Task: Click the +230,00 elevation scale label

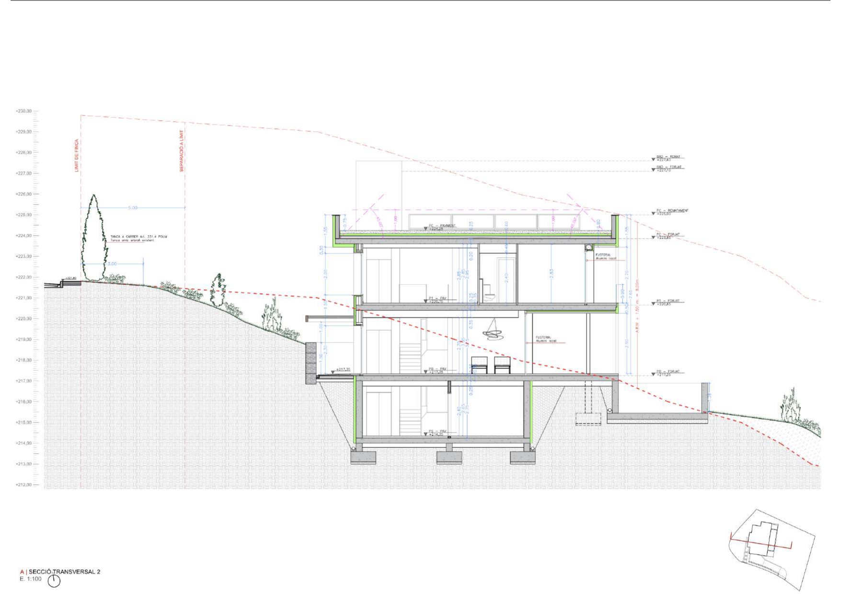Action: tap(23, 111)
